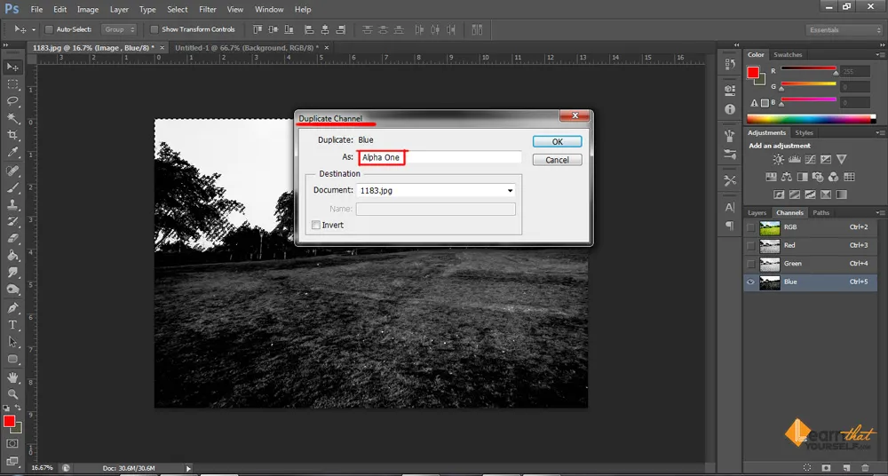Expand the Group auto-select dropdown

(x=120, y=29)
